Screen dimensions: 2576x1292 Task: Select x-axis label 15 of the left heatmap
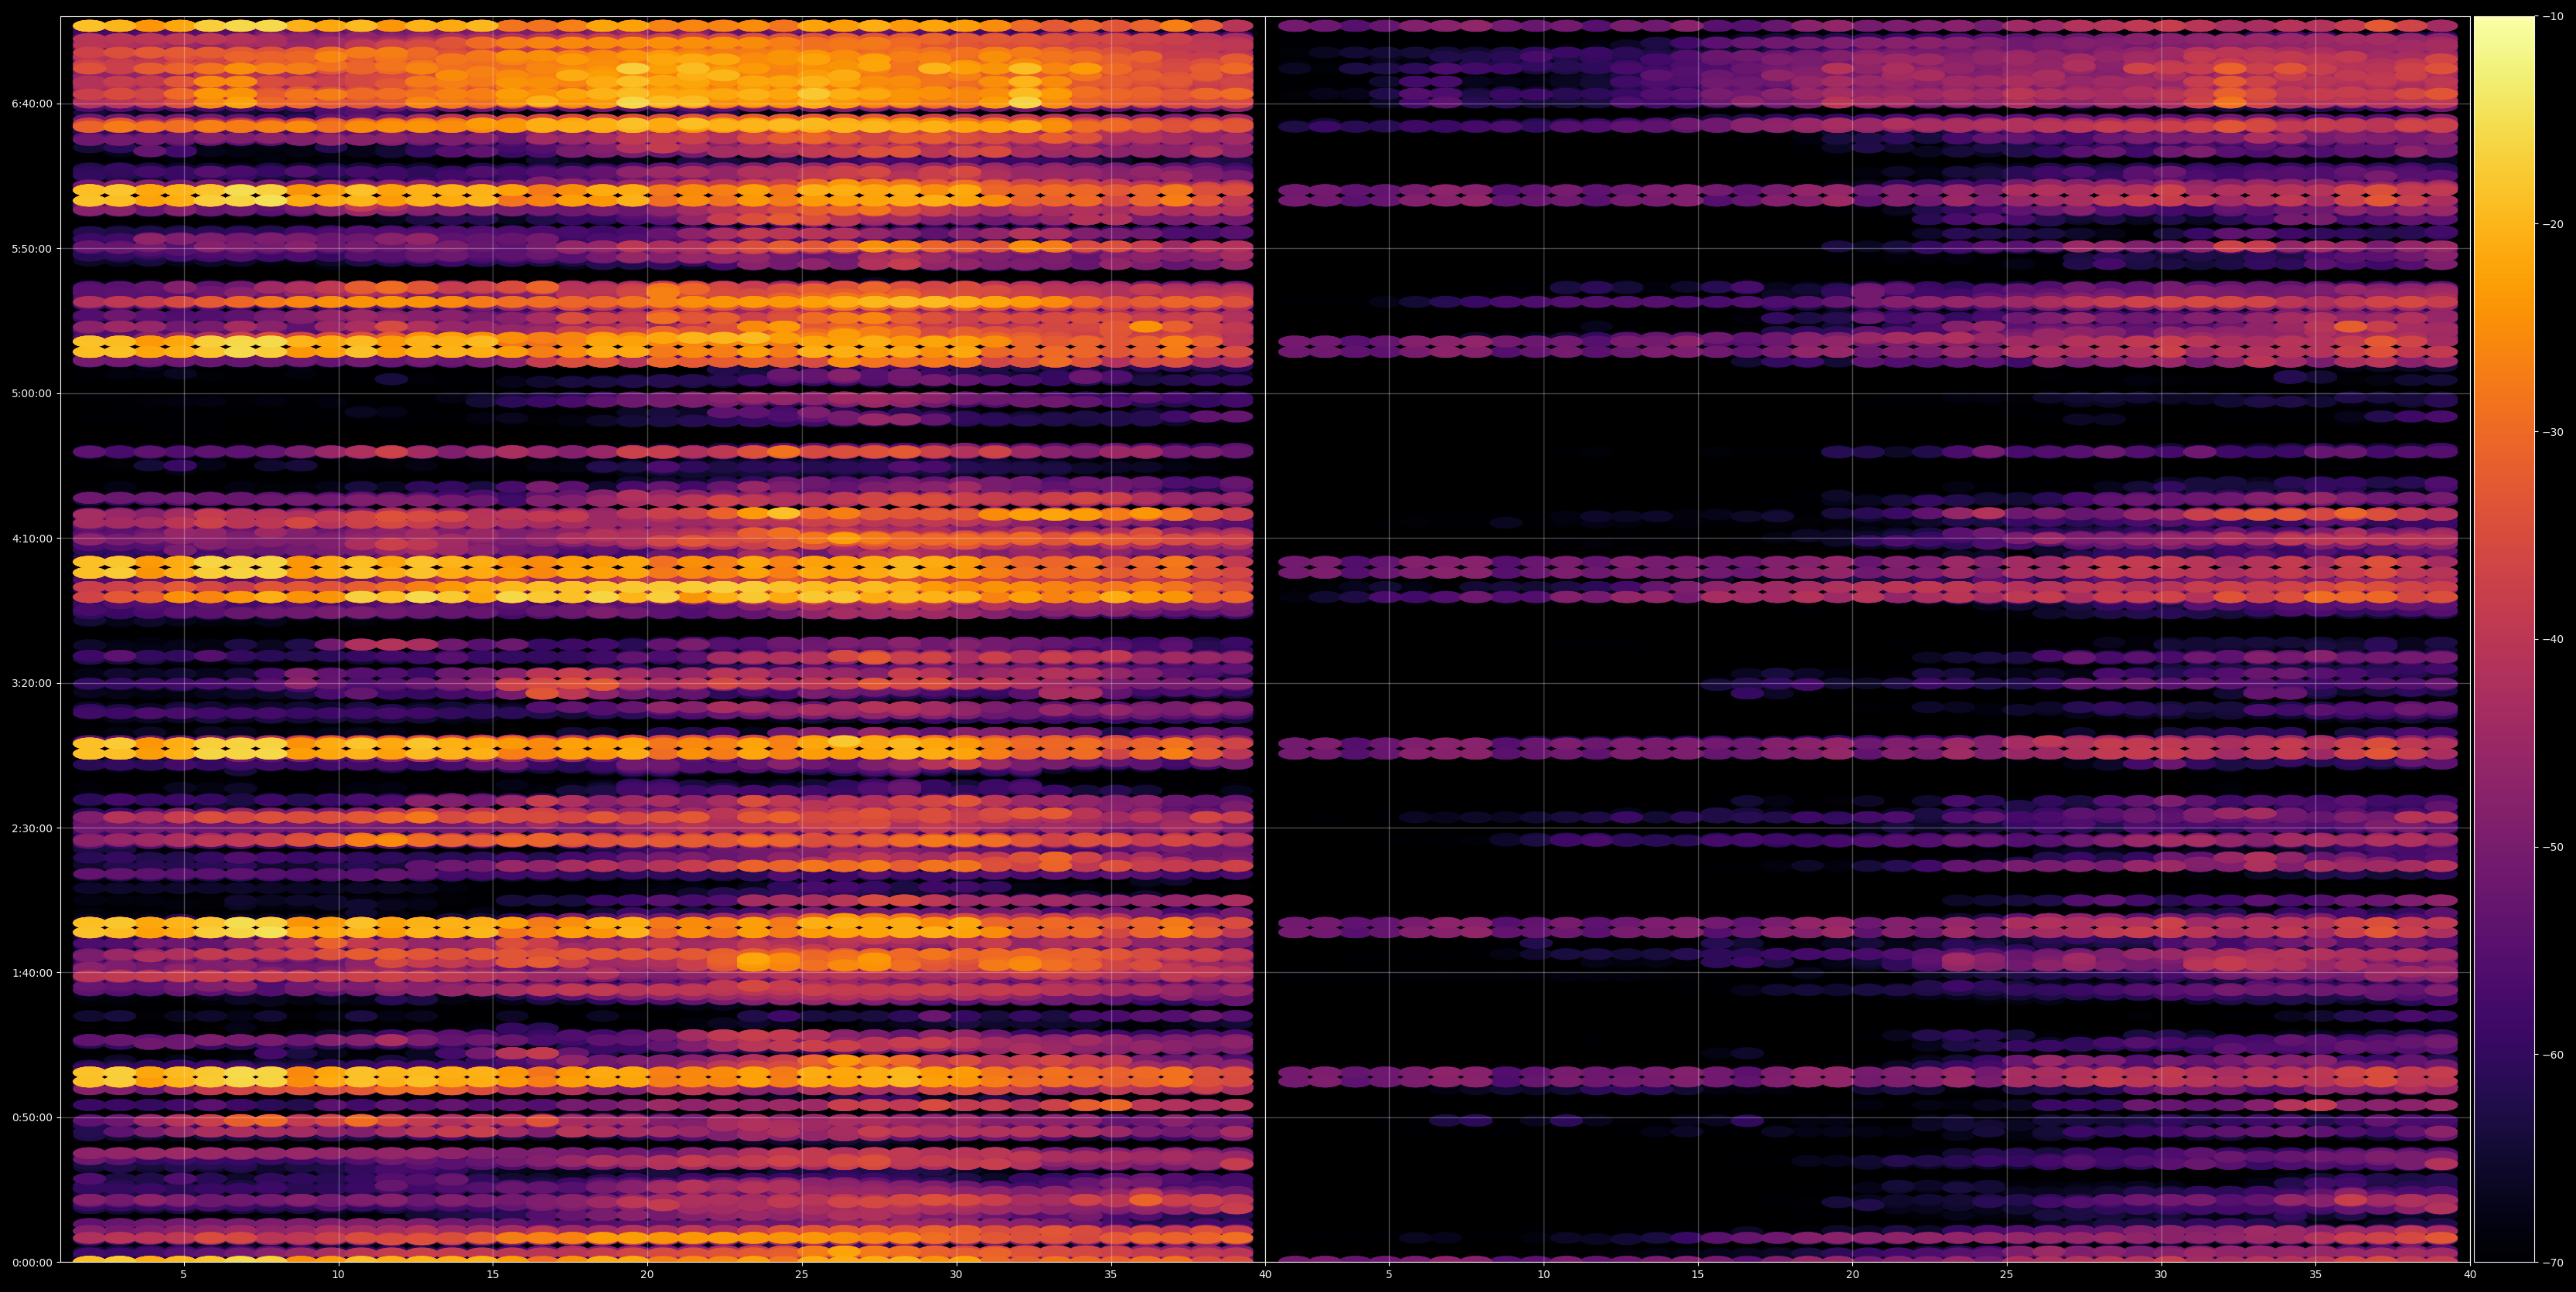point(492,1275)
